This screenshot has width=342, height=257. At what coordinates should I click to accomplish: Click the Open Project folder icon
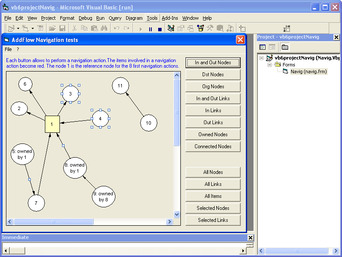coord(52,28)
